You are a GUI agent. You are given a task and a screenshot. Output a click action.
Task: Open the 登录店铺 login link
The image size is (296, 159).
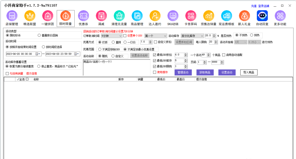(x=264, y=6)
